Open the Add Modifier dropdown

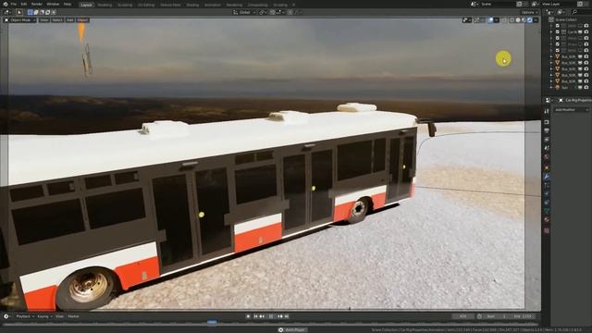point(572,110)
